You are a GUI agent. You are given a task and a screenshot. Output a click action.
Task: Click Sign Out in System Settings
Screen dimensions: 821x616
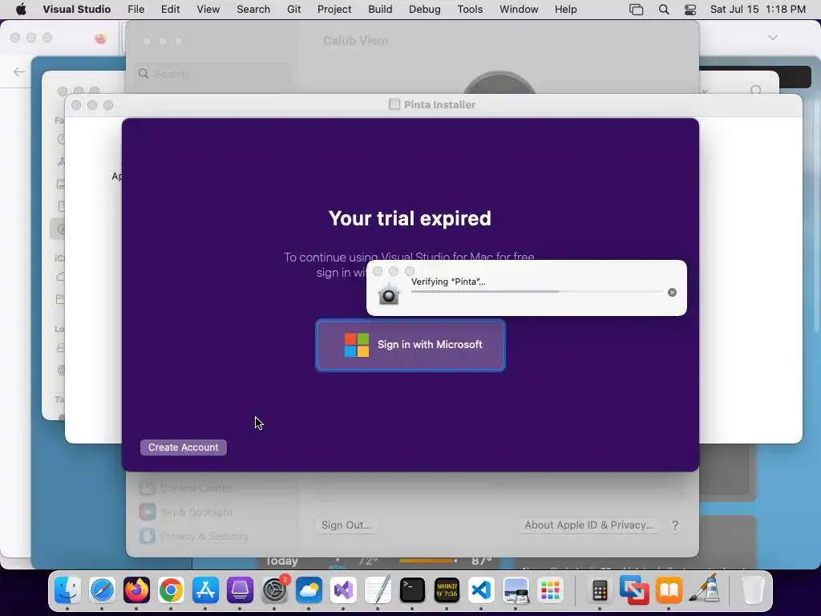click(x=346, y=525)
